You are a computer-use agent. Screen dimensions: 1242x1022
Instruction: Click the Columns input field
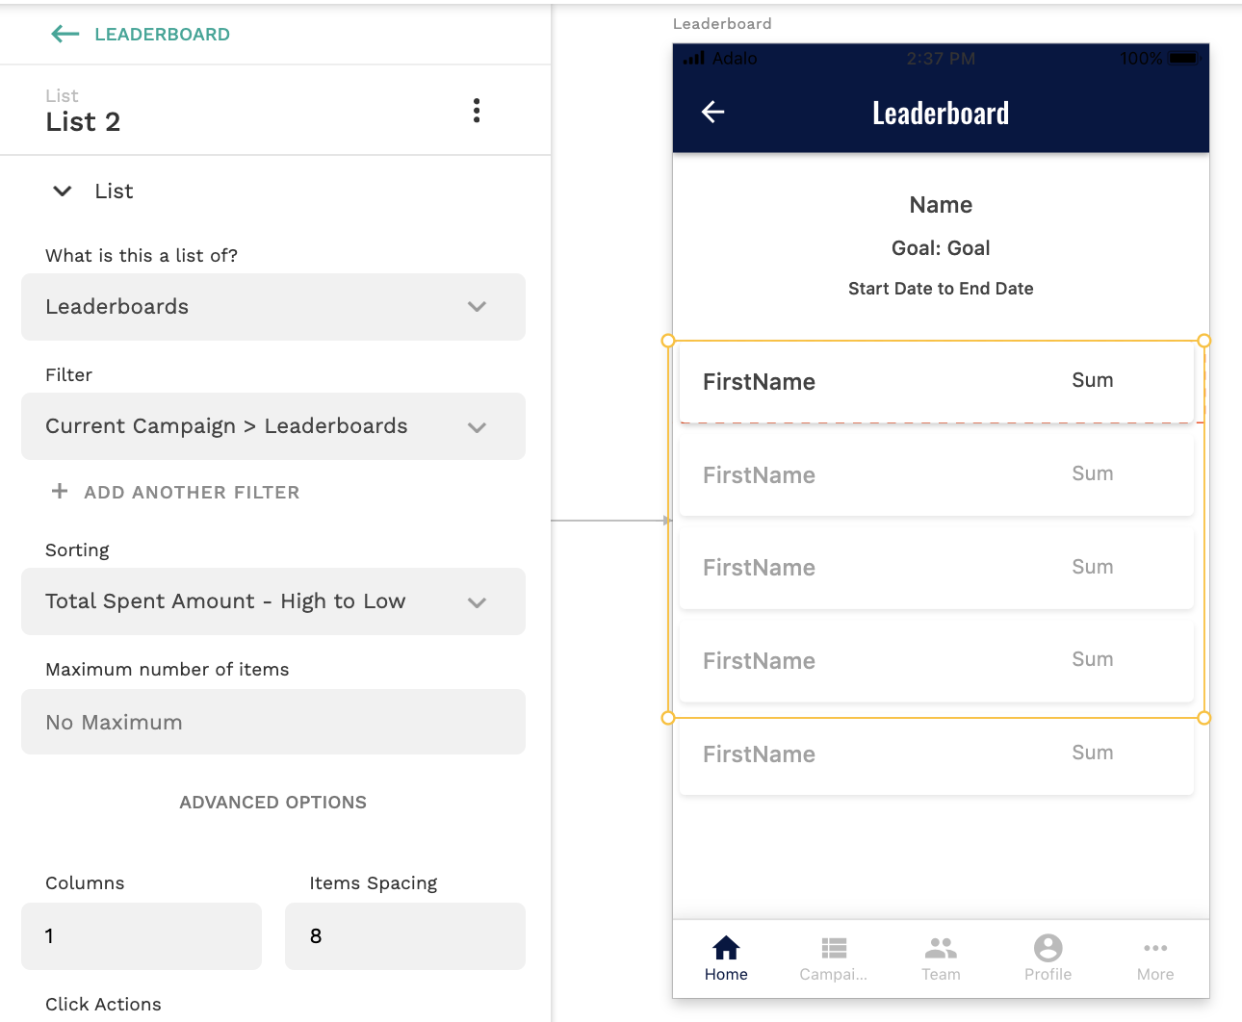click(x=142, y=936)
